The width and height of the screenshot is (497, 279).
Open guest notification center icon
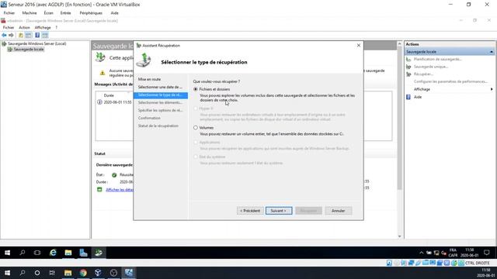point(487,253)
